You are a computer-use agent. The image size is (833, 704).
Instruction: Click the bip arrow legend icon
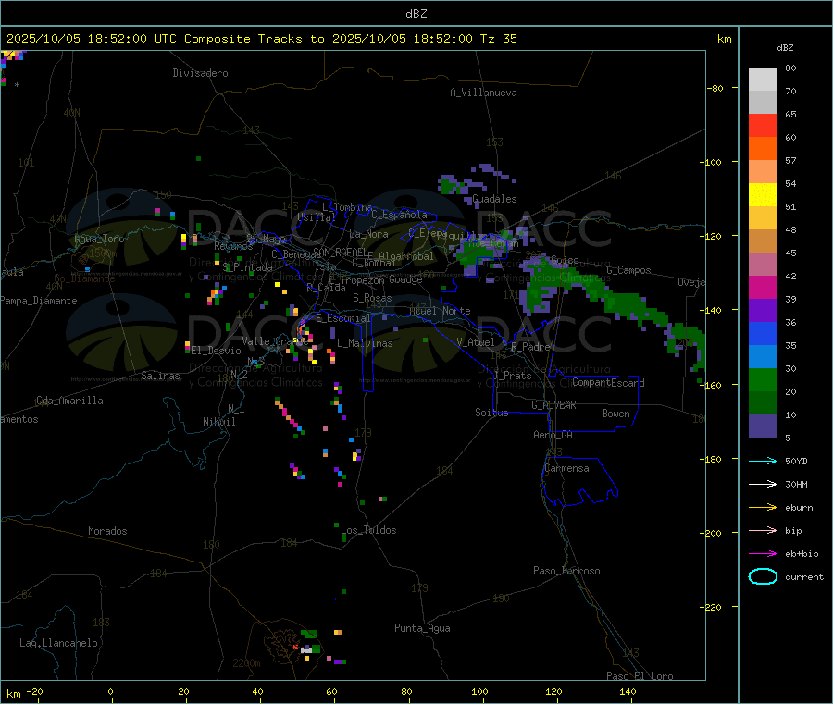tap(762, 530)
